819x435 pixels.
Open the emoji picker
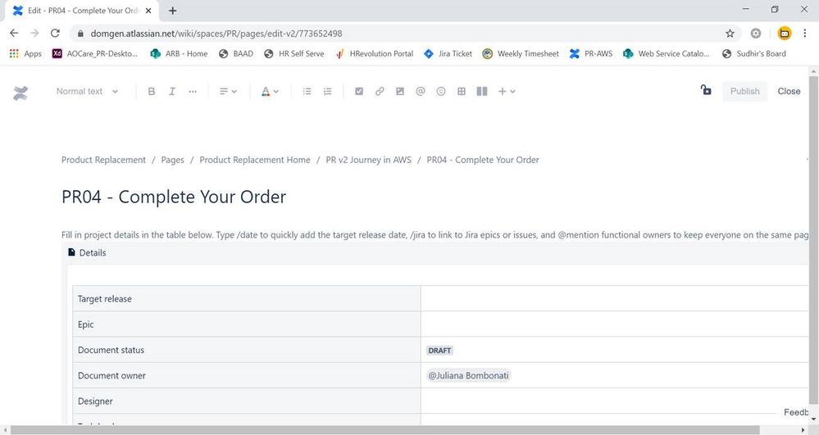(x=441, y=92)
